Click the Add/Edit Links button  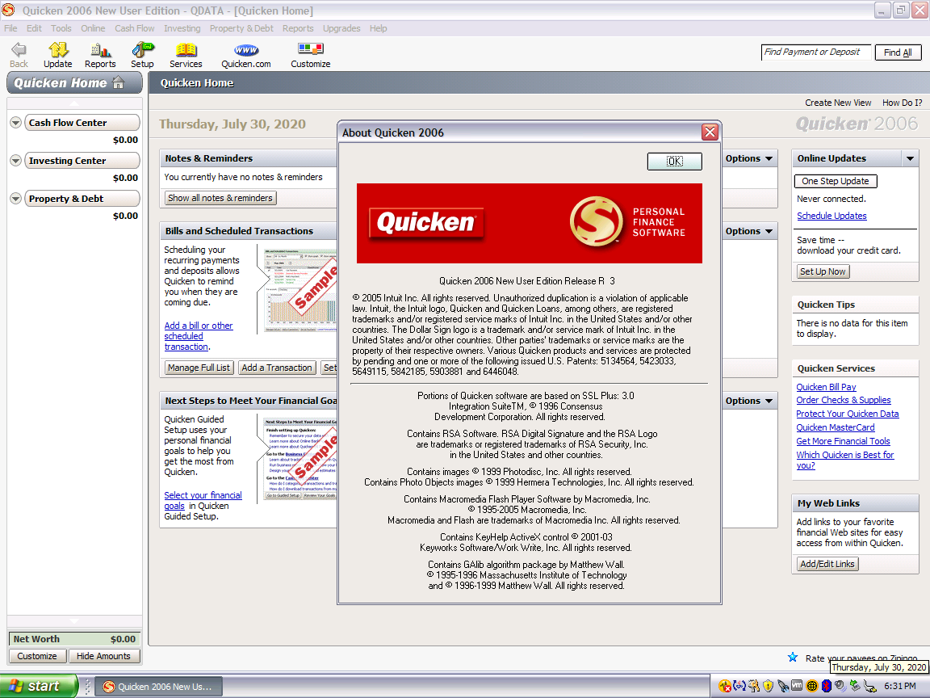827,564
